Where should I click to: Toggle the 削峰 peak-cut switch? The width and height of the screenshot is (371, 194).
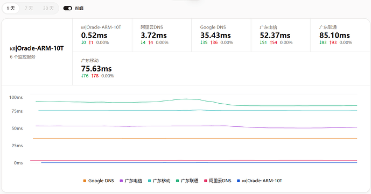[67, 8]
